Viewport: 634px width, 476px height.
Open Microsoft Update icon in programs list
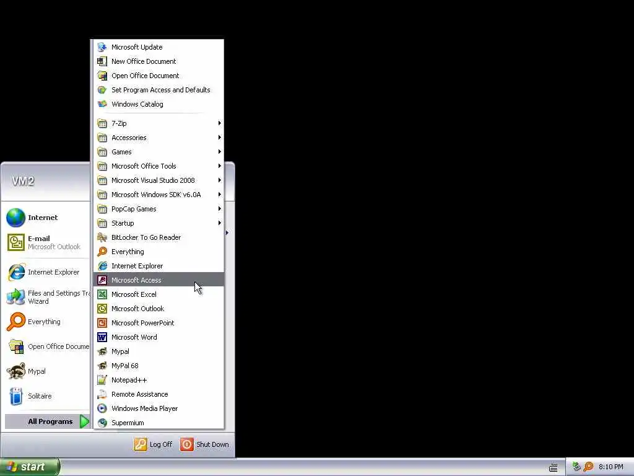point(102,47)
